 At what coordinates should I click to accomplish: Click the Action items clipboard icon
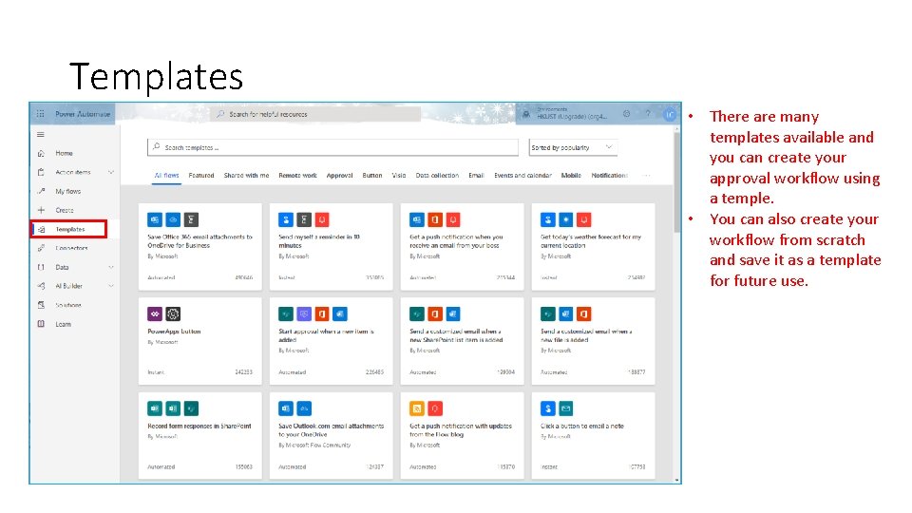pyautogui.click(x=41, y=172)
